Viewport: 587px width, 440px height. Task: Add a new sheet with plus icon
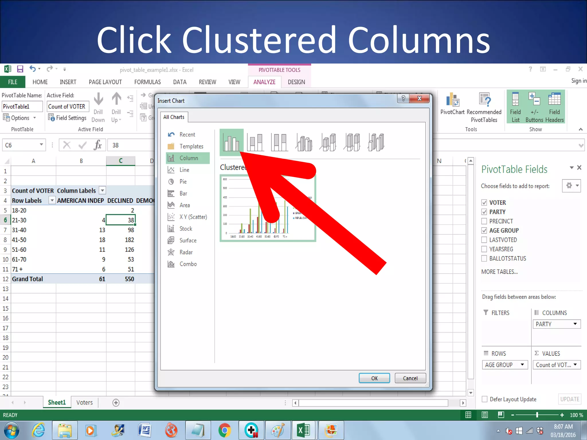(x=116, y=403)
